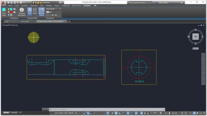Switch to the Collaborate ribbon tab
Screen dimensions: 207x116
[66, 5]
